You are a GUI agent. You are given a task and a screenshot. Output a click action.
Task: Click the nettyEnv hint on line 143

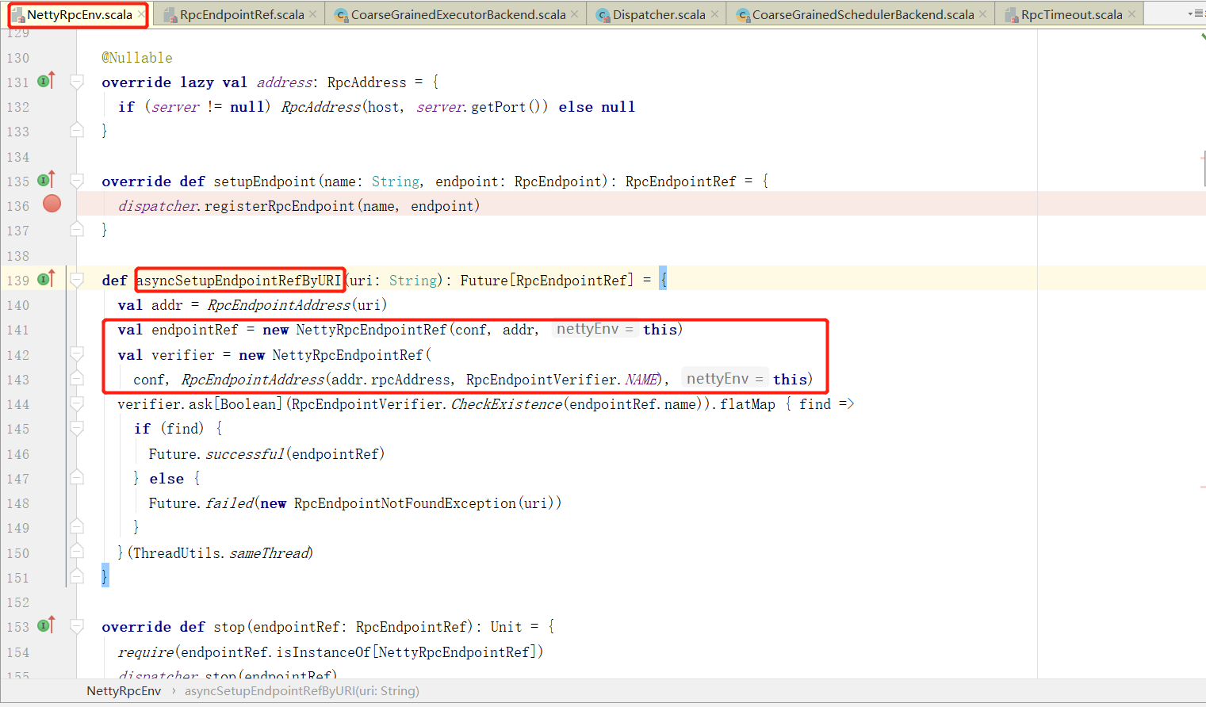coord(725,379)
